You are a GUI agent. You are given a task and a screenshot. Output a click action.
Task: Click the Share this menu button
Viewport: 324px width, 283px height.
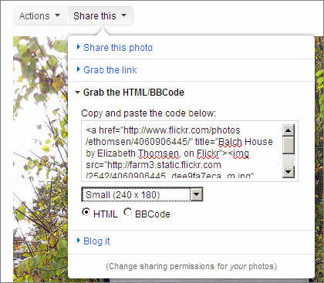(x=100, y=16)
